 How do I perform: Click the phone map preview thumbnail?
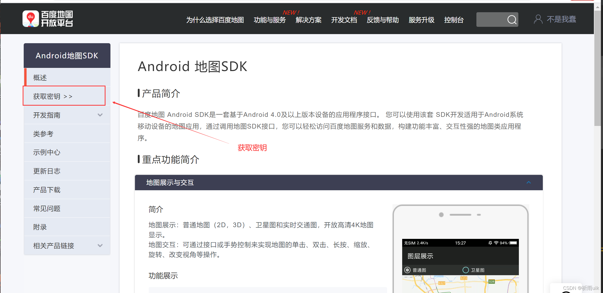(x=460, y=284)
